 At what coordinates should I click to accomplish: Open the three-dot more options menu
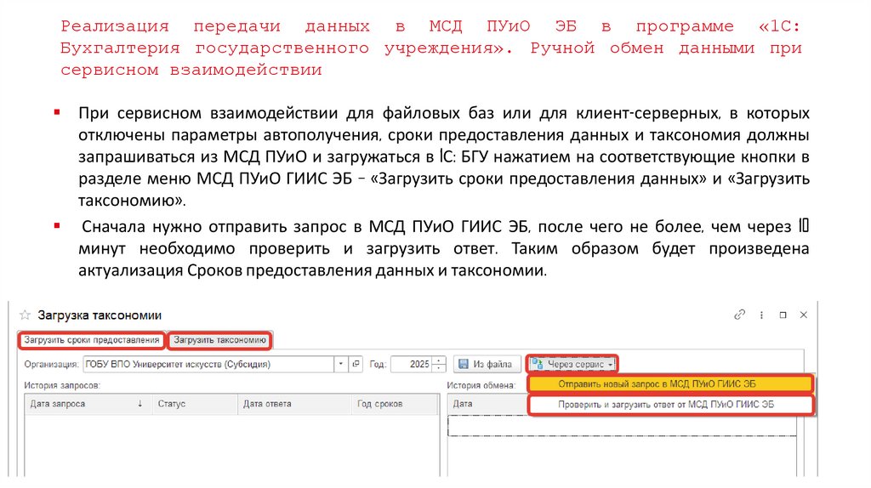pos(761,315)
